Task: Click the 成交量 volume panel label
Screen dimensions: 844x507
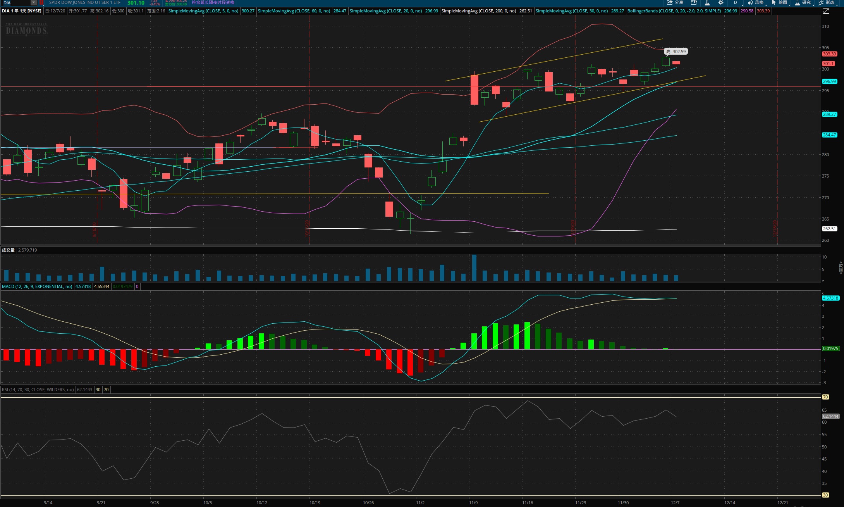Action: pyautogui.click(x=8, y=250)
